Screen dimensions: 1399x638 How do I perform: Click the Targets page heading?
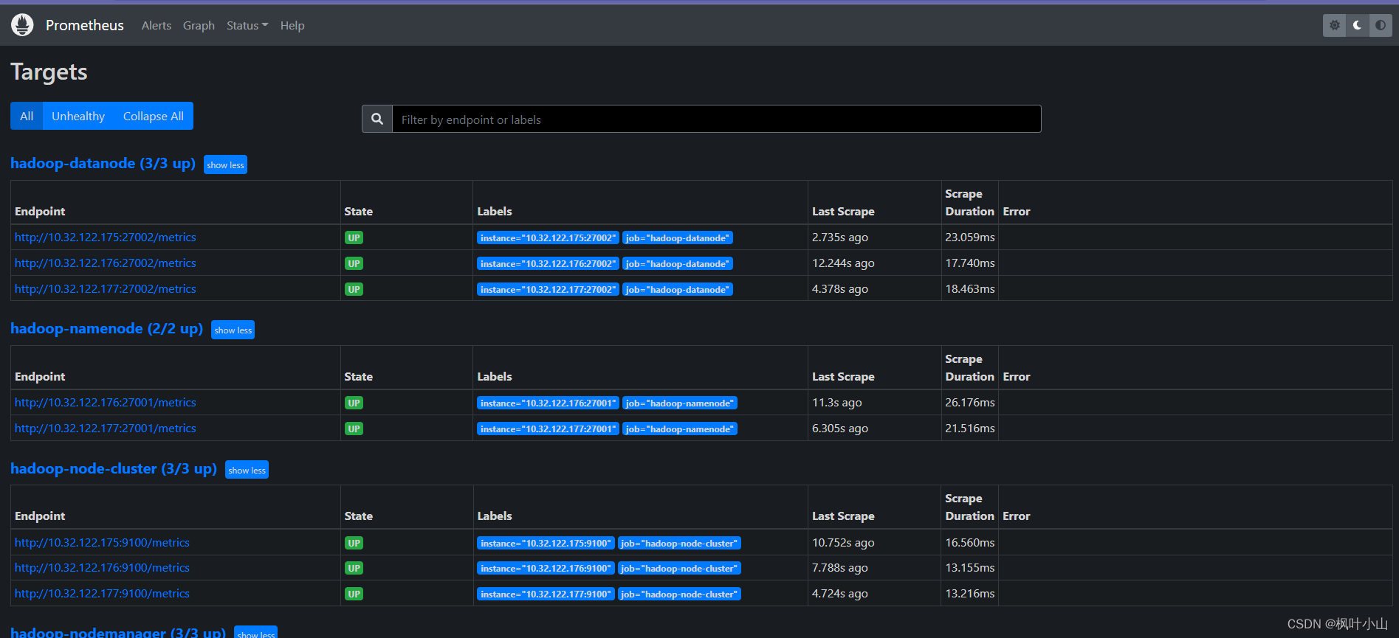coord(49,72)
